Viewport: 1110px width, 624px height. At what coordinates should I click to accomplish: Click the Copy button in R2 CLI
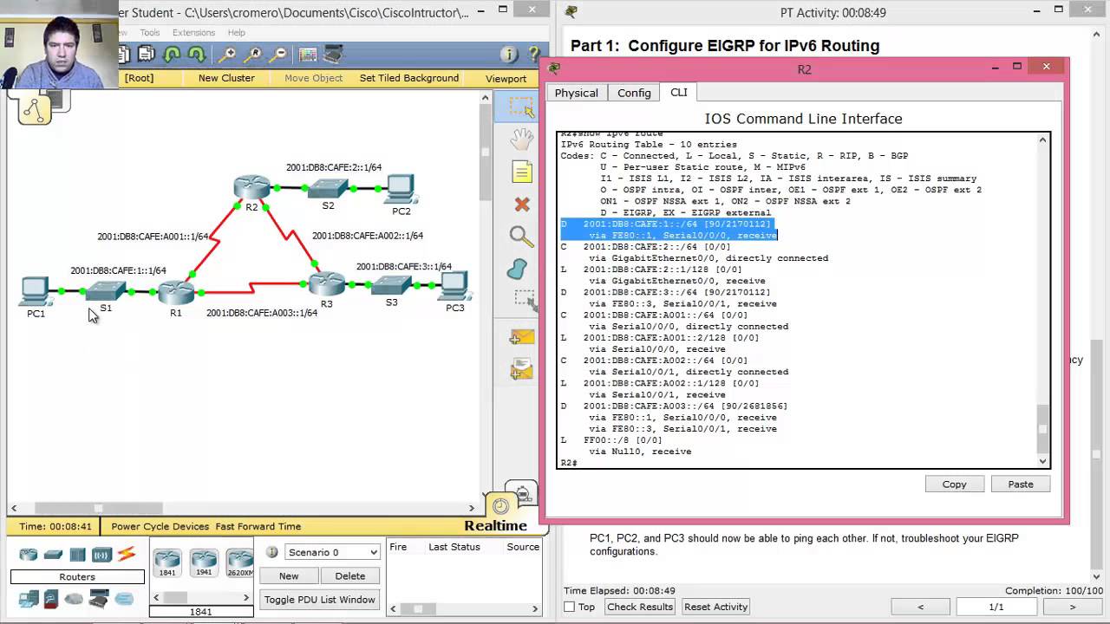(x=955, y=484)
